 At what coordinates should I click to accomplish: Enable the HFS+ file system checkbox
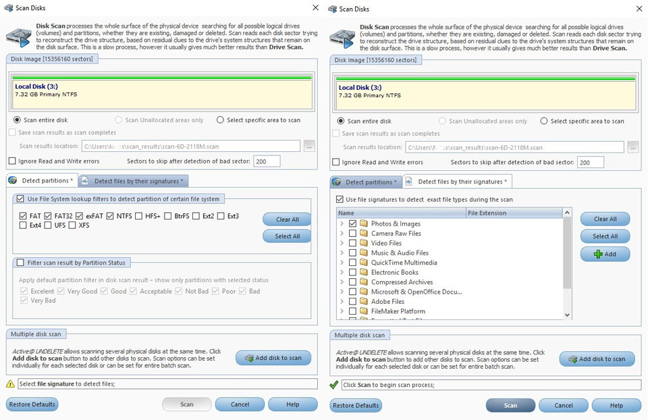point(138,216)
